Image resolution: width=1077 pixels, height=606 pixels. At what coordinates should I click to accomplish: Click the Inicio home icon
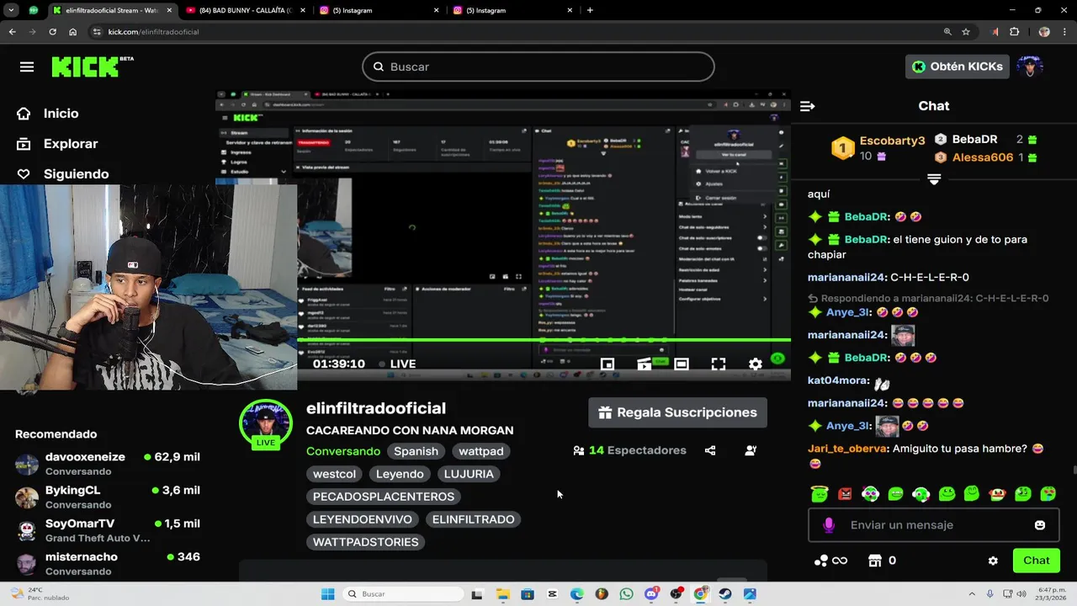24,114
